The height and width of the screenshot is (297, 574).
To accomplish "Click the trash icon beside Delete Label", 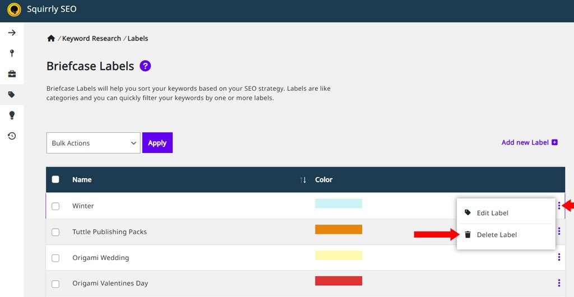I will pos(467,234).
